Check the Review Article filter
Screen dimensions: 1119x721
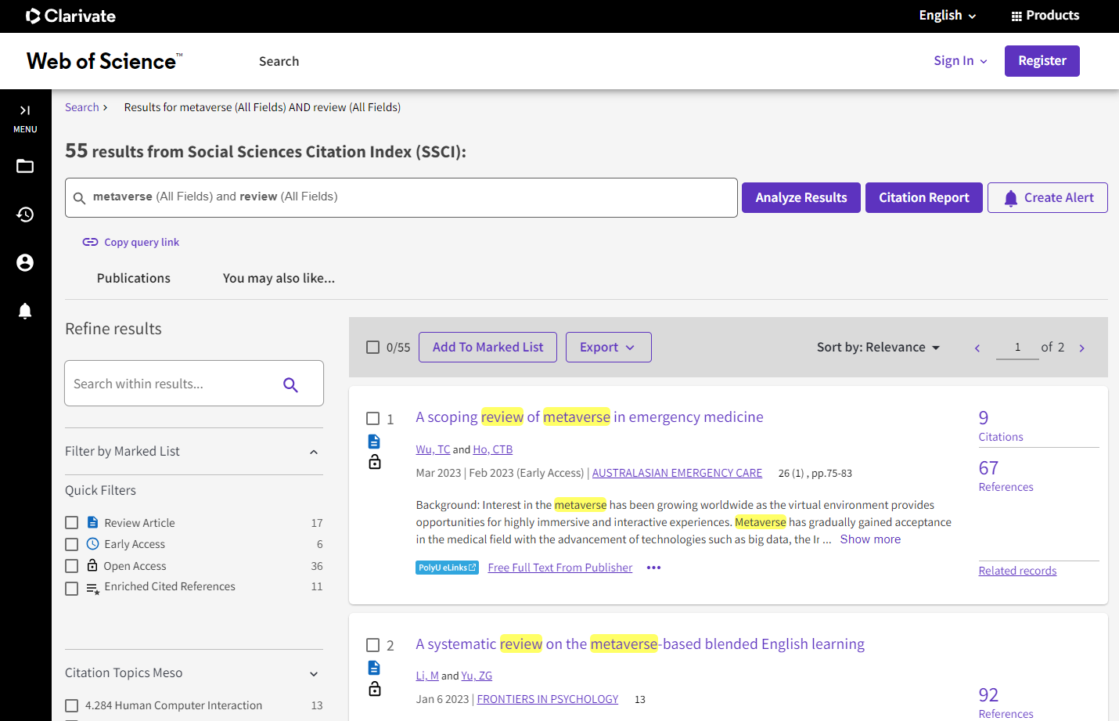(72, 523)
